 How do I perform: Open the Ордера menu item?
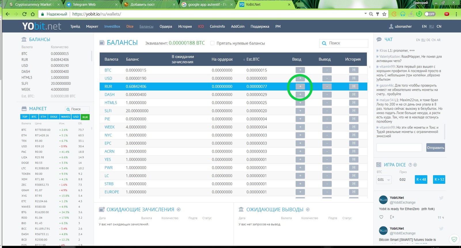pos(166,26)
